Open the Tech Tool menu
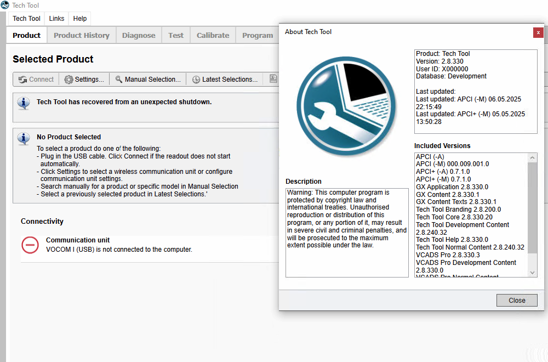Screen dimensions: 548x362 click(26, 18)
